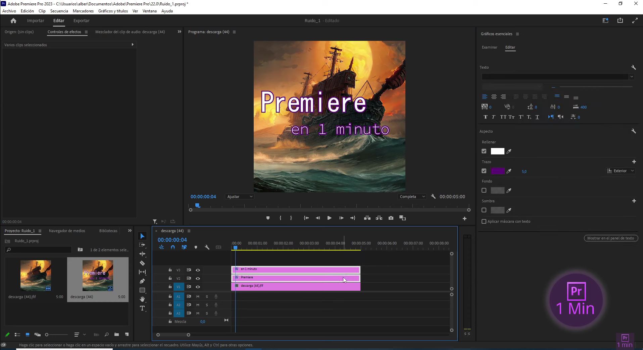643x350 pixels.
Task: Open the Program monitor button editor plus
Action: click(464, 218)
